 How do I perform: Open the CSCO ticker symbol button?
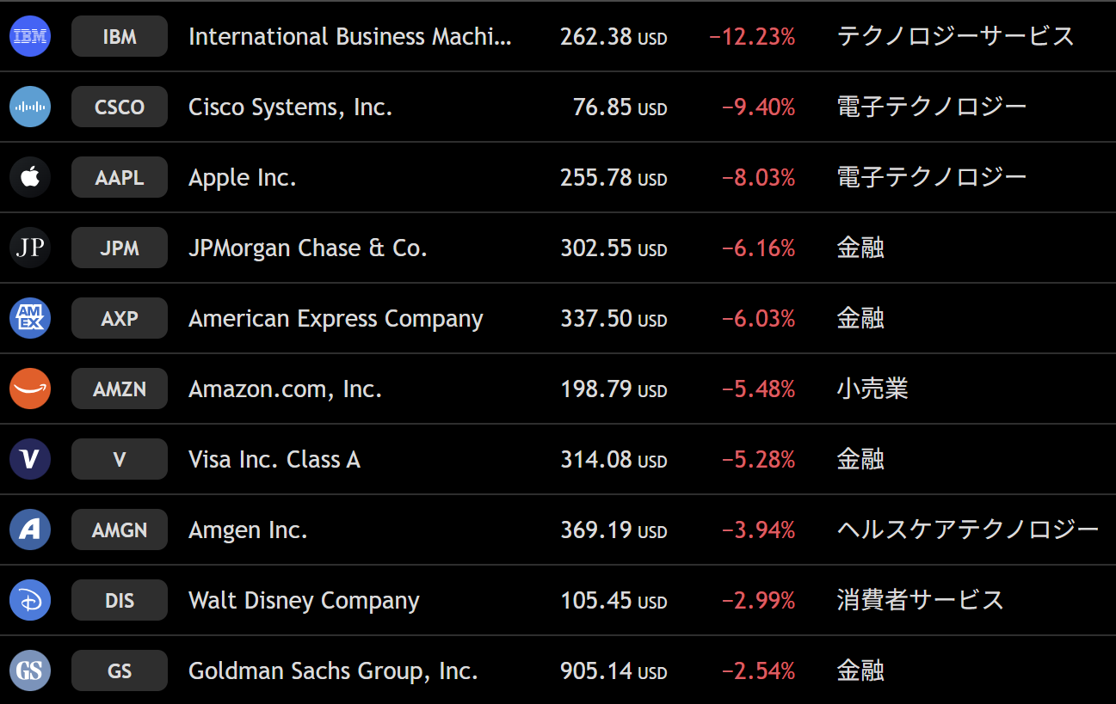(x=120, y=107)
